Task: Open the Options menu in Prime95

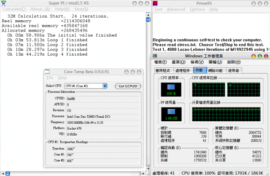Action: tap(197, 9)
